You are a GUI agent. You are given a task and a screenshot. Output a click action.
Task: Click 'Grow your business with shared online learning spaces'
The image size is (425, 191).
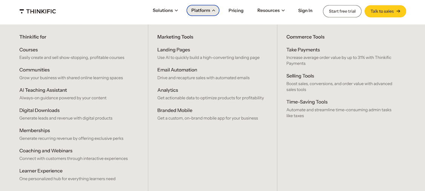click(71, 78)
